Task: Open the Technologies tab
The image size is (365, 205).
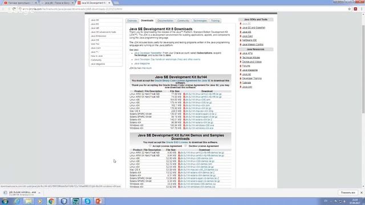Action: click(x=200, y=20)
